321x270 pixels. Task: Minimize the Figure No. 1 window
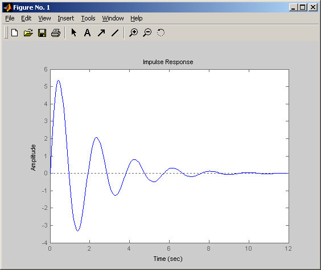(x=293, y=7)
